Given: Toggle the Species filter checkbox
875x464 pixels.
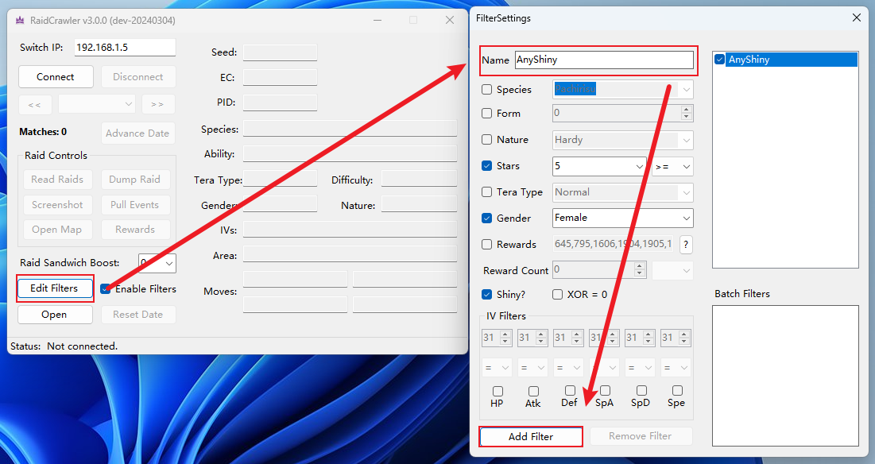Looking at the screenshot, I should [x=487, y=90].
